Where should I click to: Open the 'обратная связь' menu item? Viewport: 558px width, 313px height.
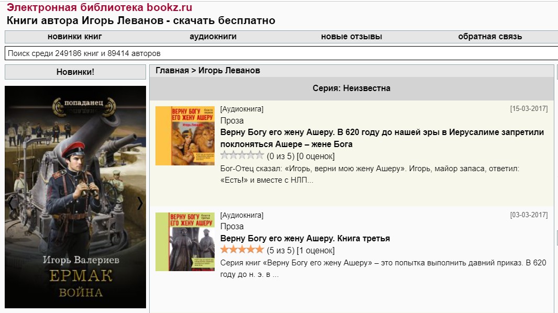(x=489, y=37)
